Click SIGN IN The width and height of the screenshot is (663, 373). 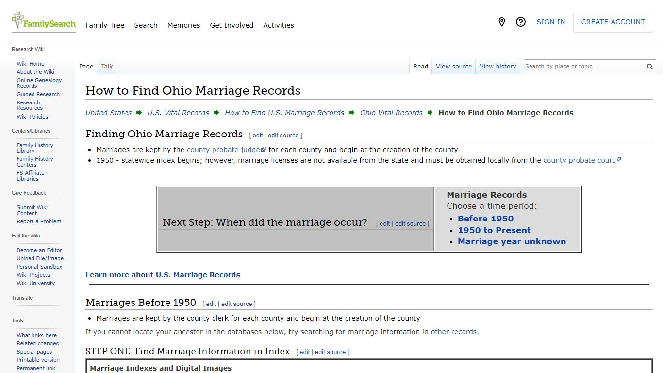(x=550, y=22)
